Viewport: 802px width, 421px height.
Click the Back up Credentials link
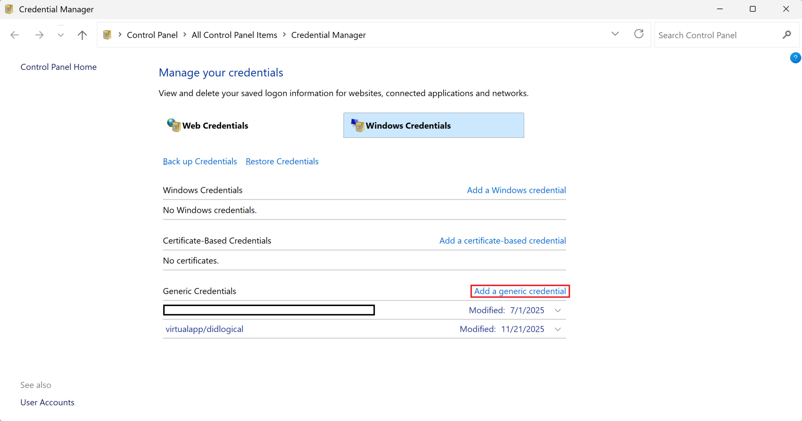pyautogui.click(x=200, y=161)
